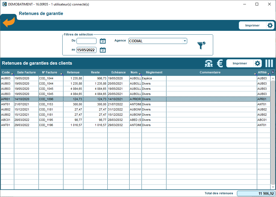Click search magnifier on Nom column

coord(140,74)
